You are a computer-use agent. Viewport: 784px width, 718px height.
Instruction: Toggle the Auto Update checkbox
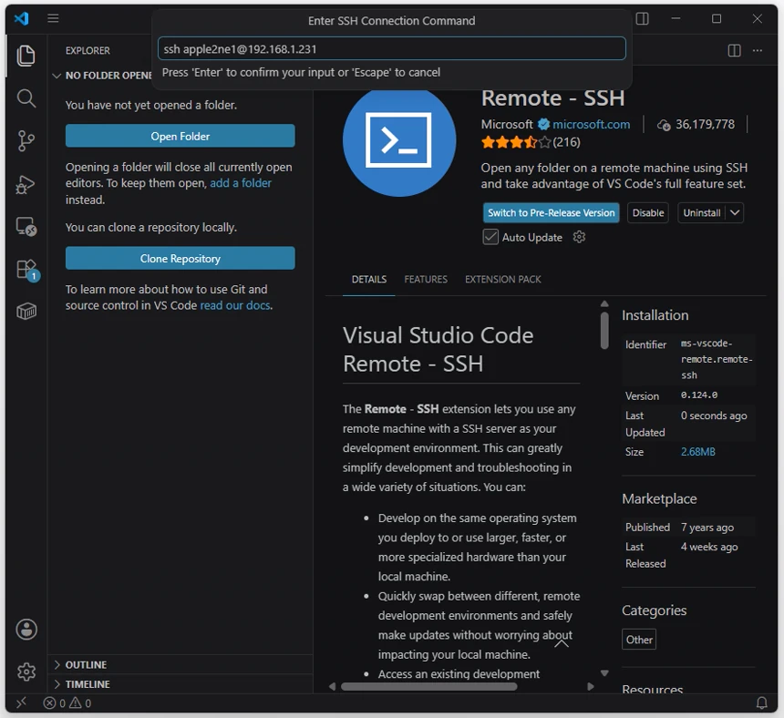490,237
